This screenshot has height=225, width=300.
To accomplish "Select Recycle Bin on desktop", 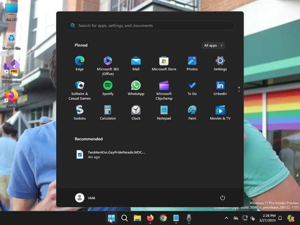I will tap(11, 41).
